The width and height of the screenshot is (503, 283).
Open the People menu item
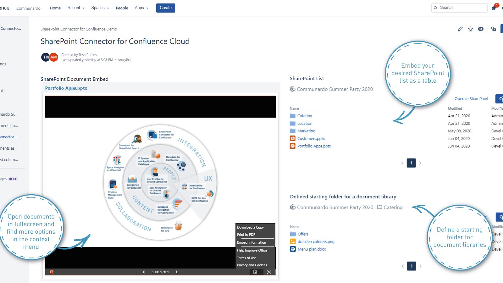[x=122, y=8]
